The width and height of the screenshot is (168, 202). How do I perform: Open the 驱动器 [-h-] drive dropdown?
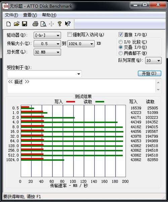click(x=47, y=35)
